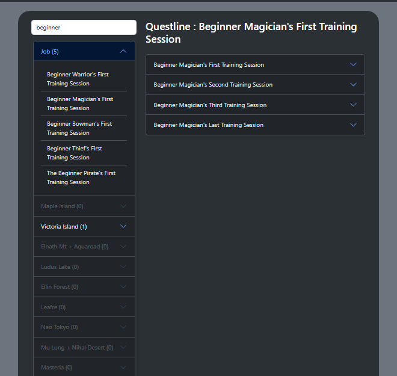The image size is (397, 376).
Task: Expand the Masteria (0) section
Action: pos(84,367)
